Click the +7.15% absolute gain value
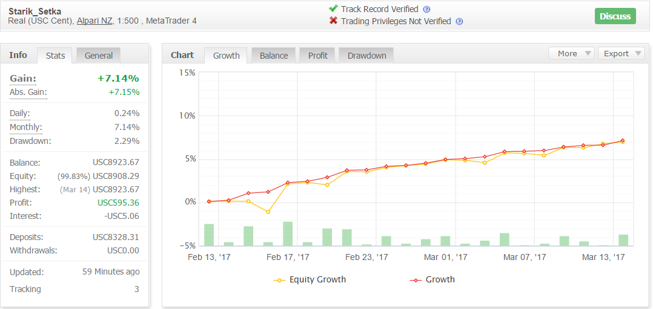 point(124,93)
